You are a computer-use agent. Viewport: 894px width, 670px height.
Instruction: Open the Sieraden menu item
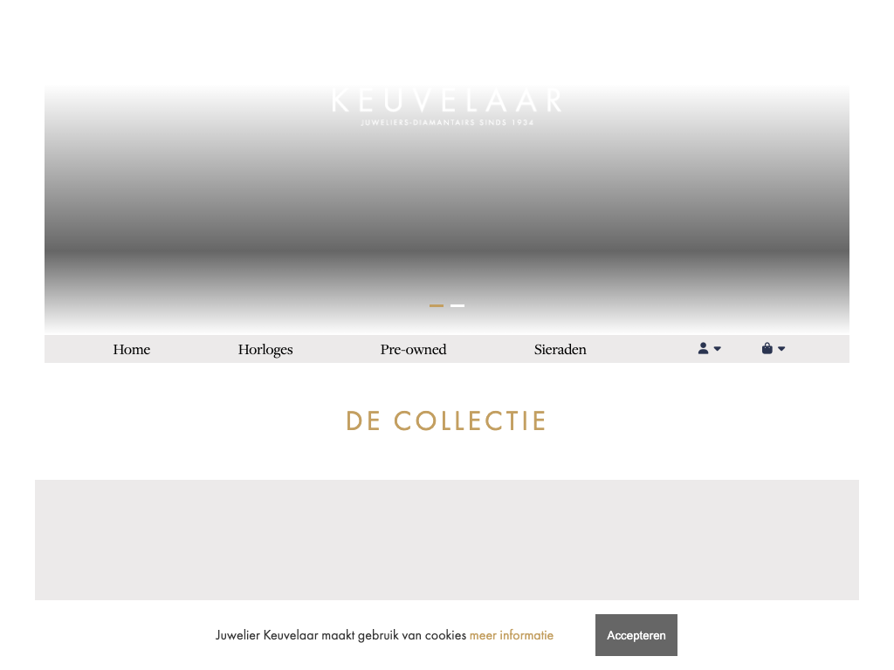click(560, 349)
